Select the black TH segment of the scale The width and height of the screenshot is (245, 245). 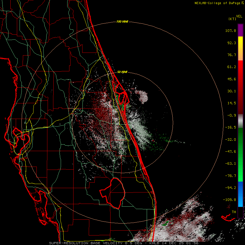pos(240,212)
